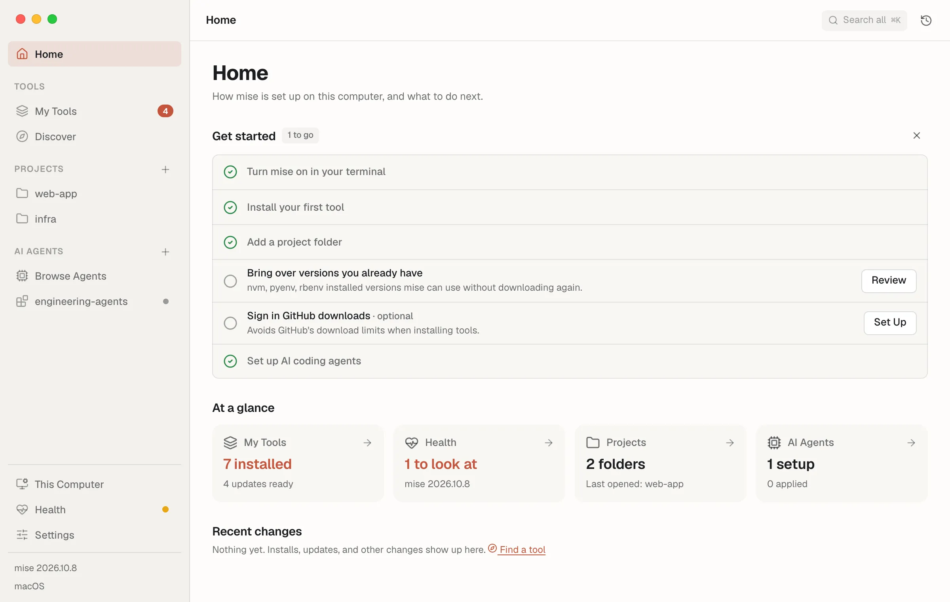
Task: Click the 'Recent changes' heading
Action: pyautogui.click(x=257, y=532)
